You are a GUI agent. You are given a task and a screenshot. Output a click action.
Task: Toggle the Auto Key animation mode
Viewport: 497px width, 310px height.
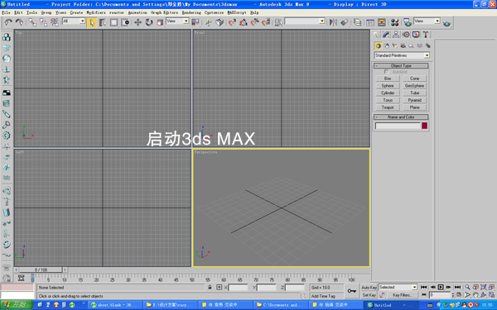click(369, 288)
